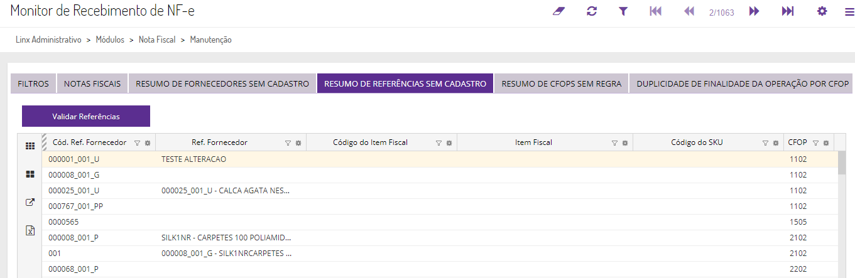This screenshot has height=278, width=855.
Task: Follow the Nota Fiscal breadcrumb link
Action: point(157,40)
